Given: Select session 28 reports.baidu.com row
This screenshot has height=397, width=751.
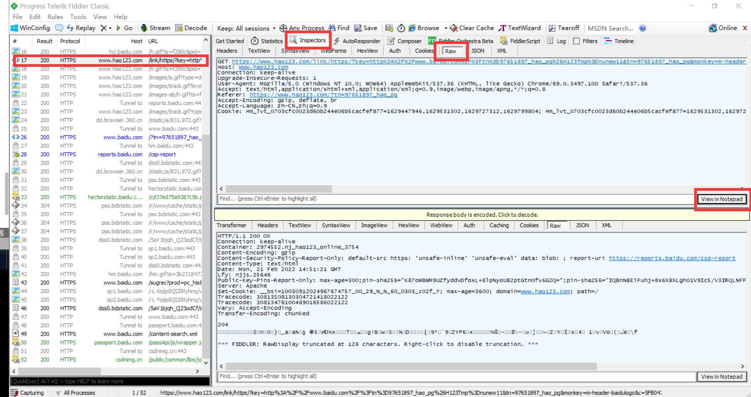Looking at the screenshot, I should (x=107, y=154).
